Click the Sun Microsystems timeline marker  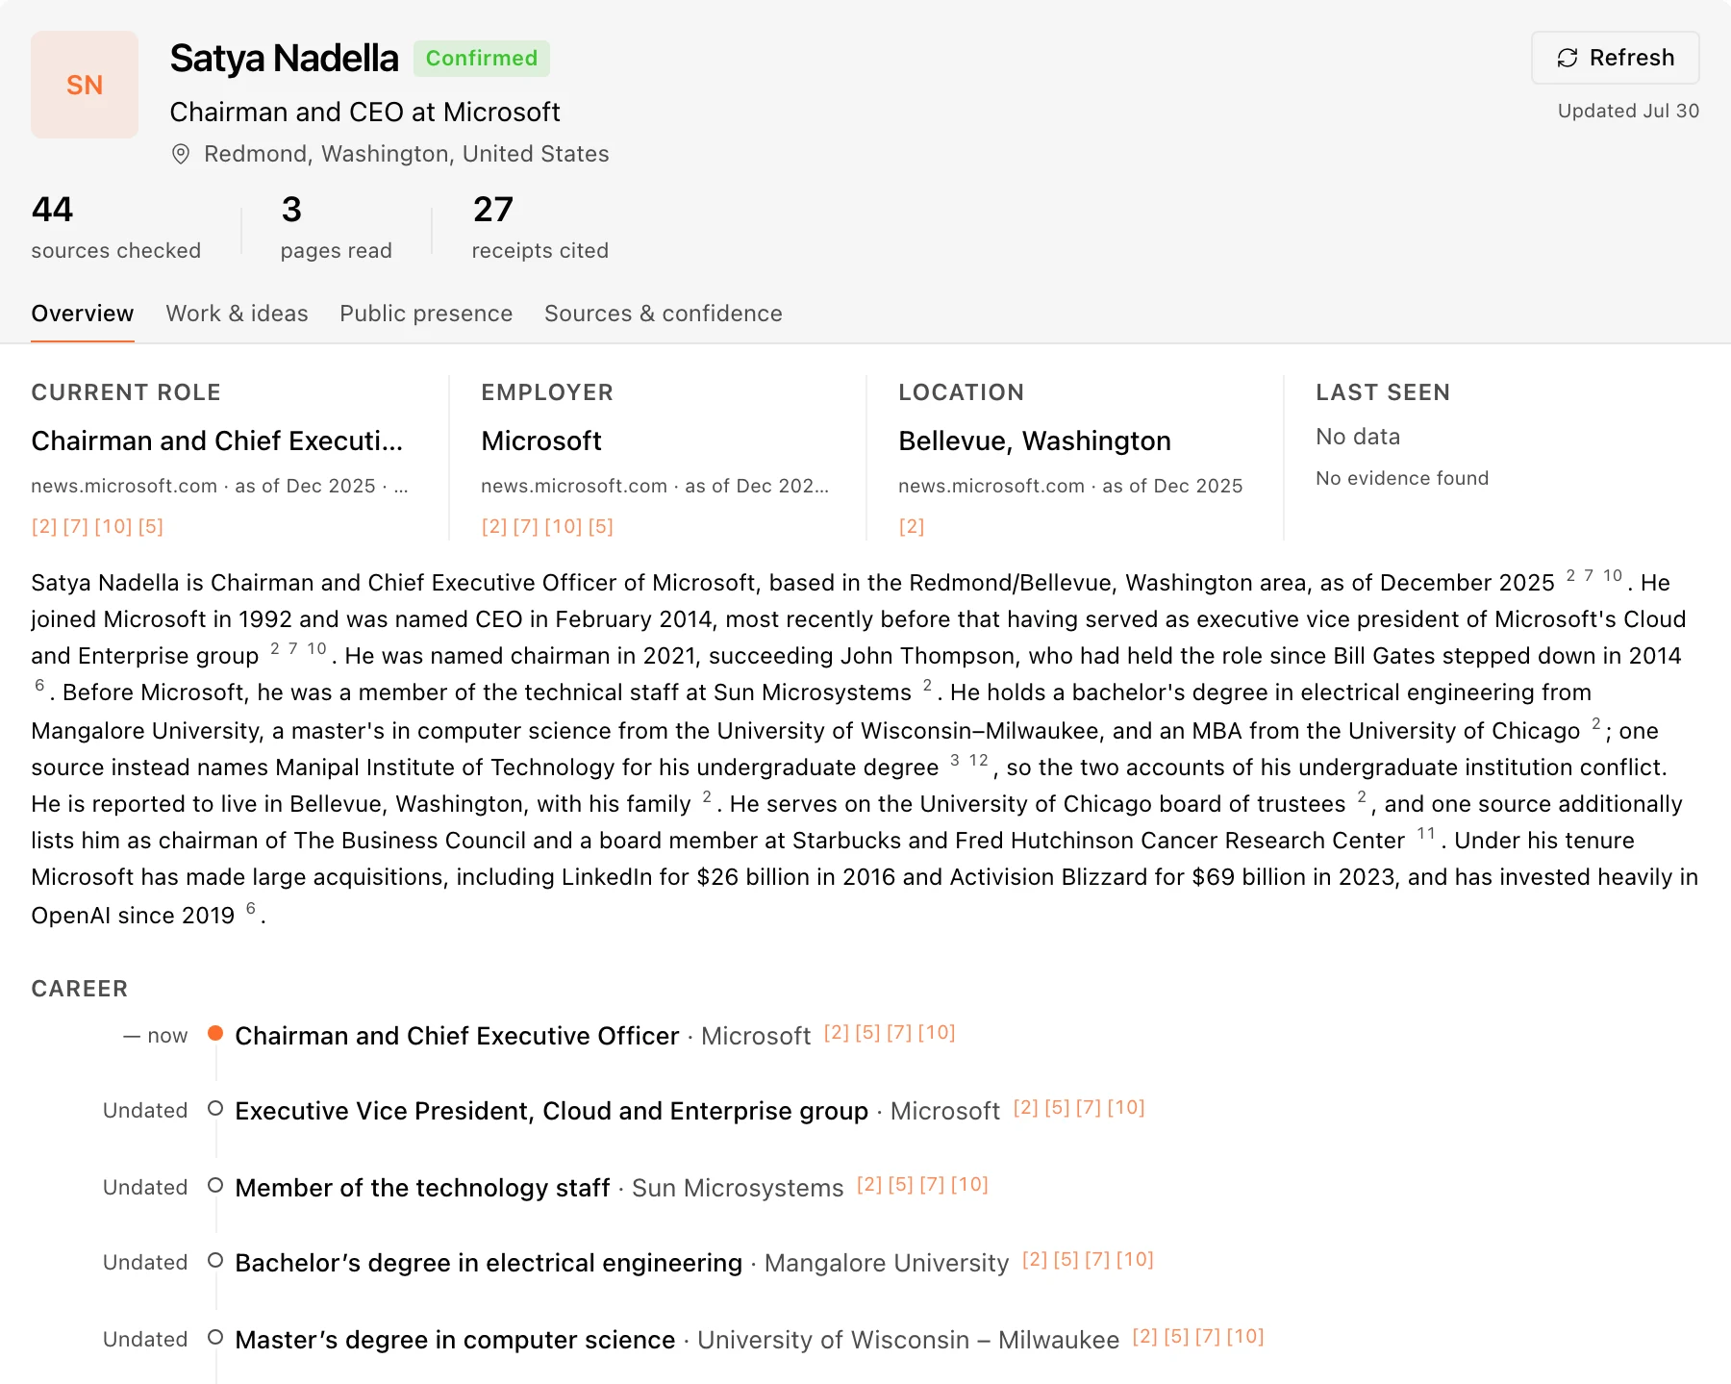point(215,1185)
